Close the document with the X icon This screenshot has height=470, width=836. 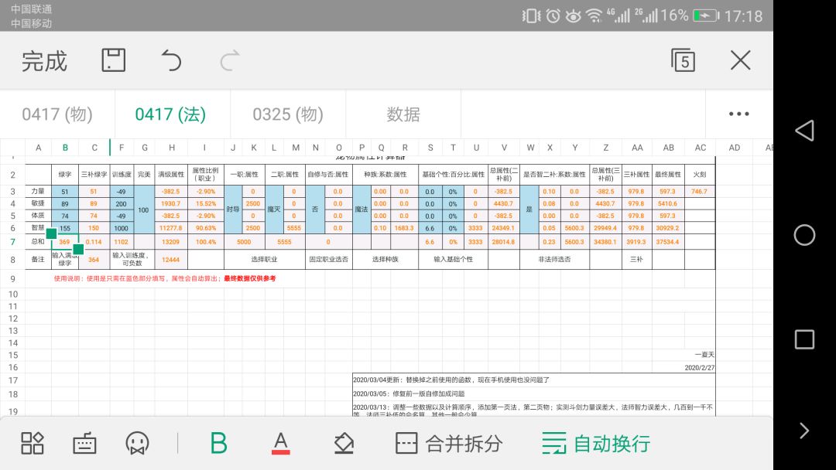pyautogui.click(x=740, y=60)
